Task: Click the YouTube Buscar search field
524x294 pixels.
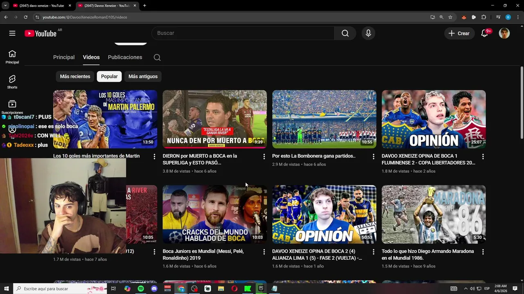Action: pos(243,33)
